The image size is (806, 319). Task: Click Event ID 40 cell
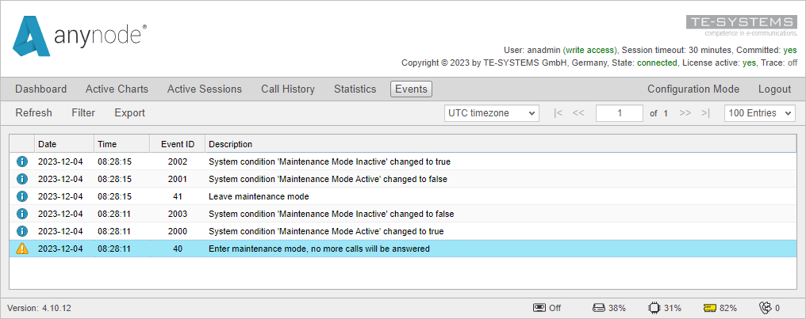coord(178,249)
